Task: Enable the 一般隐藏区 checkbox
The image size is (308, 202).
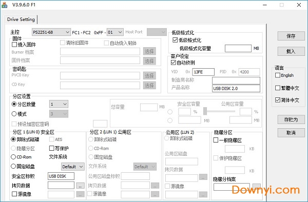Action: click(x=216, y=140)
